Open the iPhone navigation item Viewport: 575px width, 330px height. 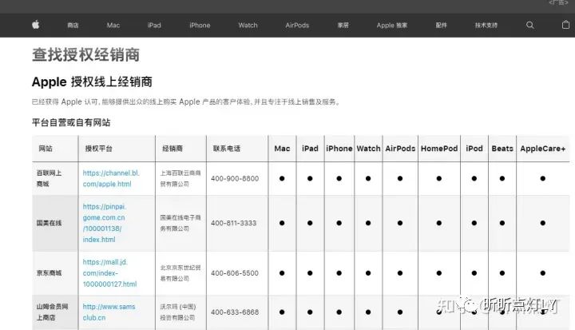[200, 26]
